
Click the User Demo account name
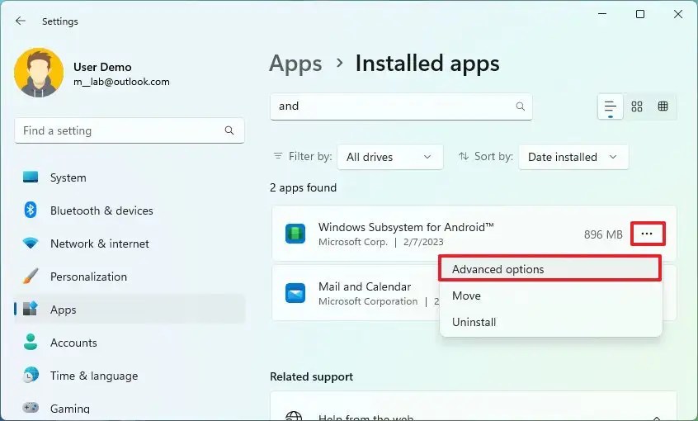tap(102, 67)
